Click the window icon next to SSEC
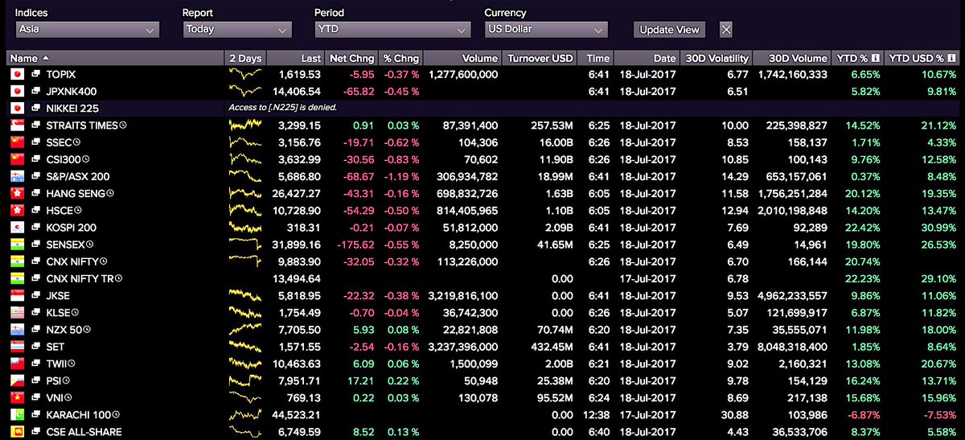 [36, 142]
